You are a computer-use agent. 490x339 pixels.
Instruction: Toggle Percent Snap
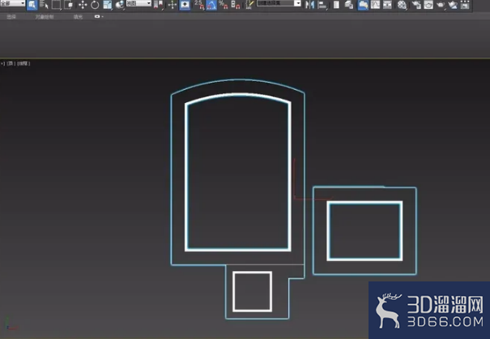[224, 5]
